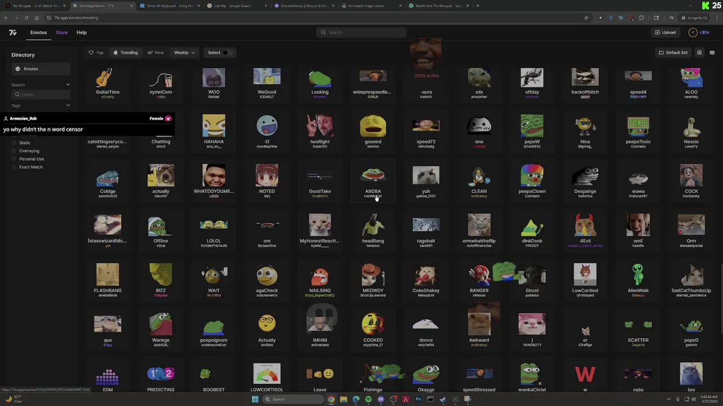Check the Personal Use checkbox
Screen dimensions: 723x406
[x=15, y=159]
